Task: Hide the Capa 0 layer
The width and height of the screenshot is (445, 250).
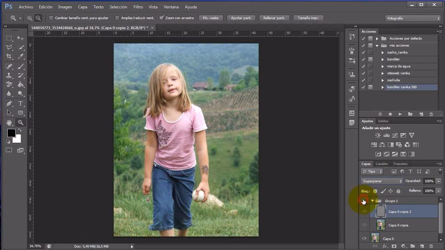Action: [364, 238]
